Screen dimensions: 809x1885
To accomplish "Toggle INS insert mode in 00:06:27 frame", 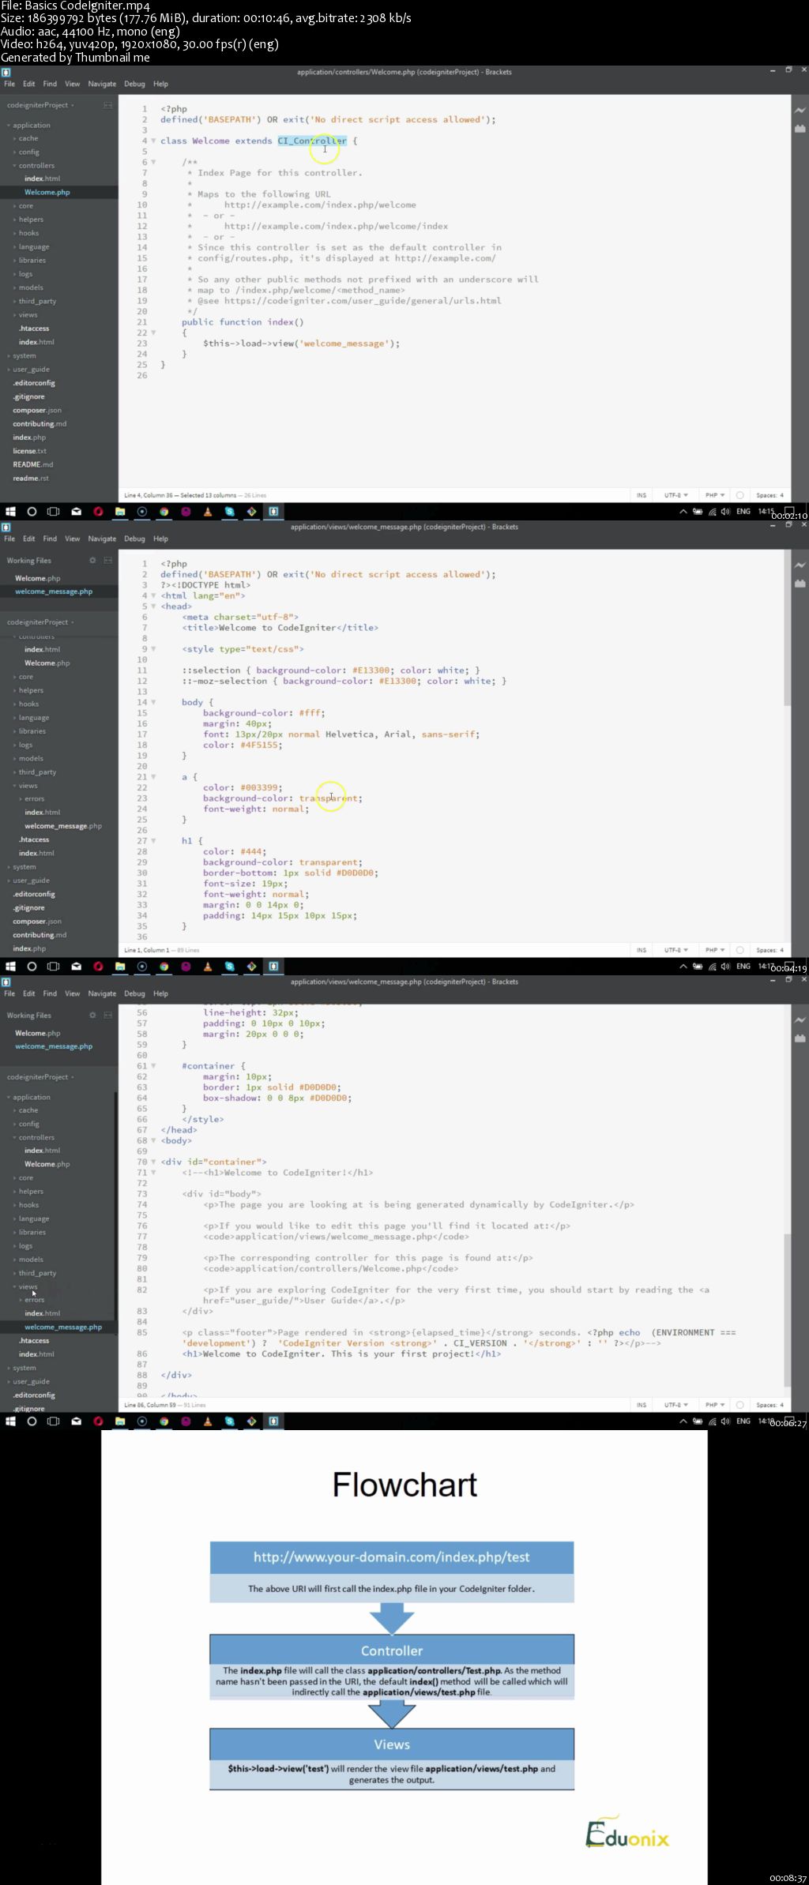I will click(642, 1405).
